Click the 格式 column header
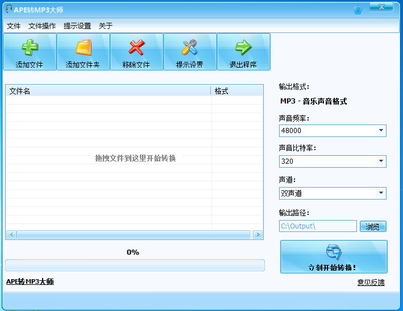The width and height of the screenshot is (403, 311). [237, 91]
